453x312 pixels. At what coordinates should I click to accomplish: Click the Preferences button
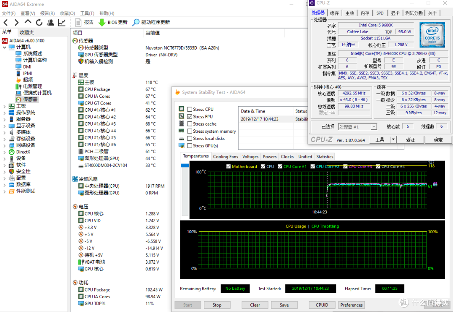coord(351,305)
